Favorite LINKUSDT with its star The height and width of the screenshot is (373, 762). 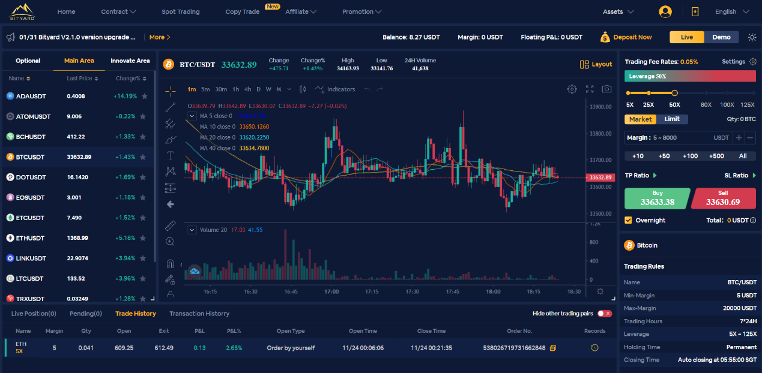(x=144, y=258)
